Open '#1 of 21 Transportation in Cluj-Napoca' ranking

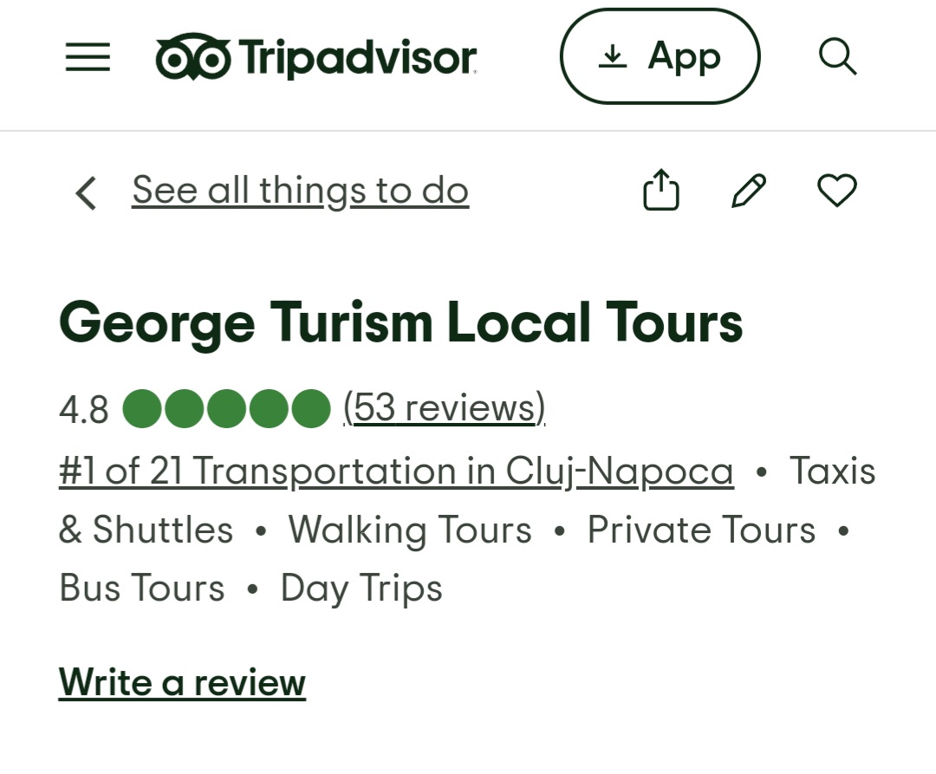click(396, 472)
